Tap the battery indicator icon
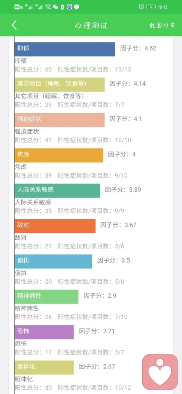 pyautogui.click(x=151, y=7)
